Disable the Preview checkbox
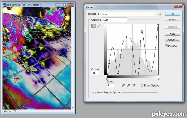Image resolution: width=187 pixels, height=118 pixels. click(x=166, y=46)
